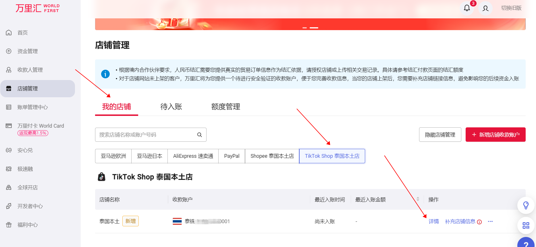Open 开发者中心 menu item
This screenshot has width=536, height=247.
[30, 206]
